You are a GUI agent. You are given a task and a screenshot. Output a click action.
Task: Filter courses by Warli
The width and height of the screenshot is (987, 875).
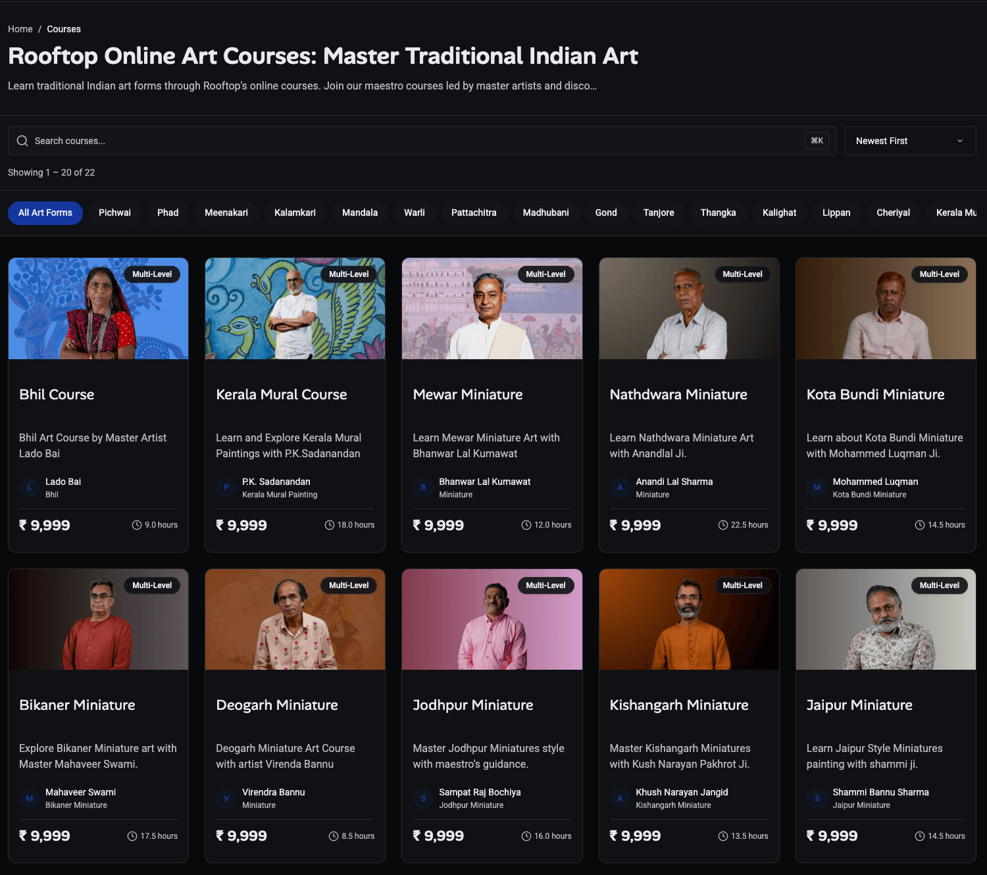(x=415, y=213)
